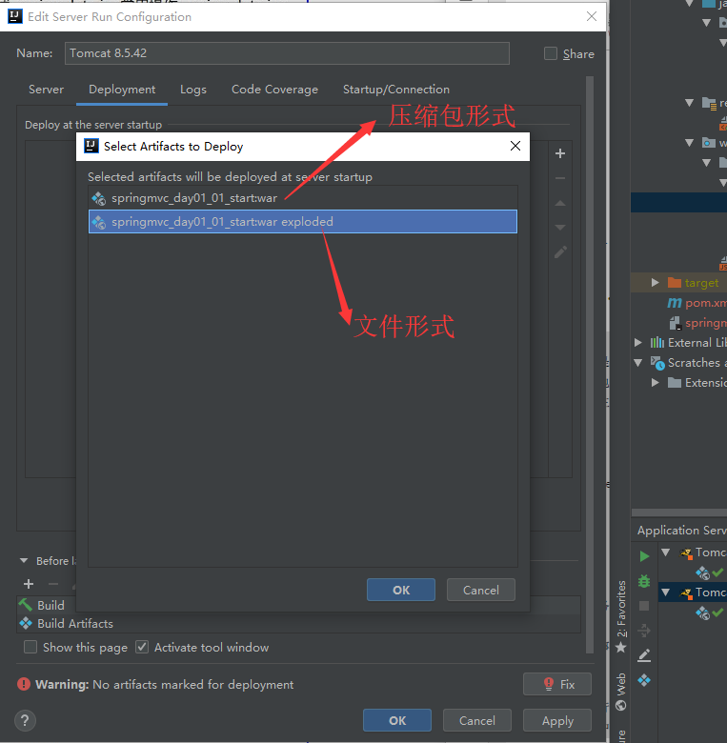Click the edit pencil icon in Deployment panel

pyautogui.click(x=560, y=252)
